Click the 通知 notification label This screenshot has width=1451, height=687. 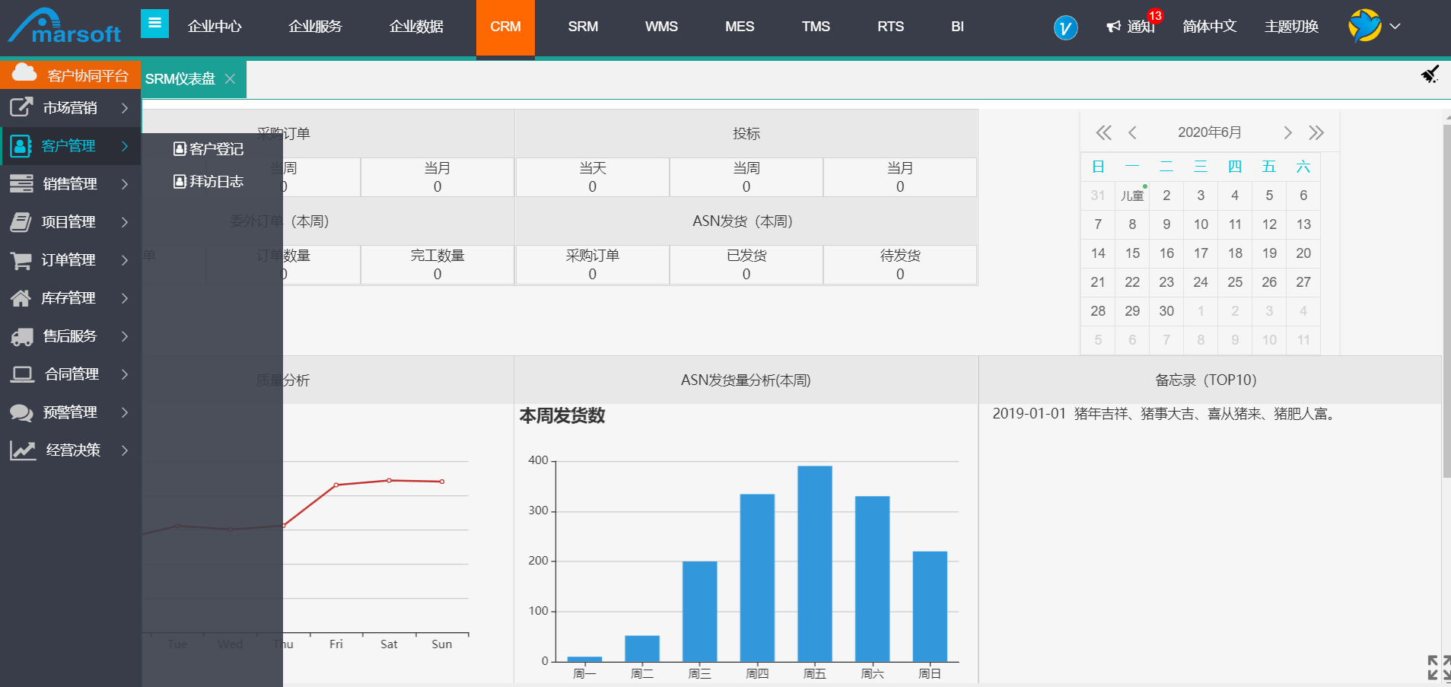click(x=1141, y=27)
